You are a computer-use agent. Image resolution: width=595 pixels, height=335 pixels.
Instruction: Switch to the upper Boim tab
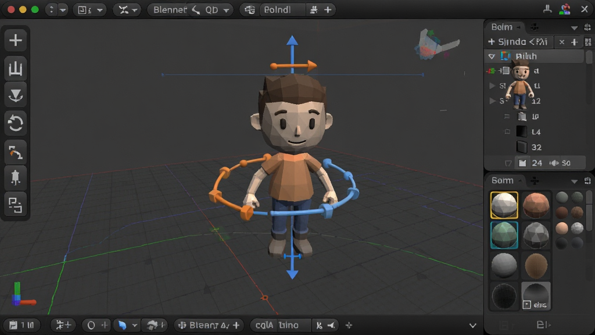[x=504, y=27]
